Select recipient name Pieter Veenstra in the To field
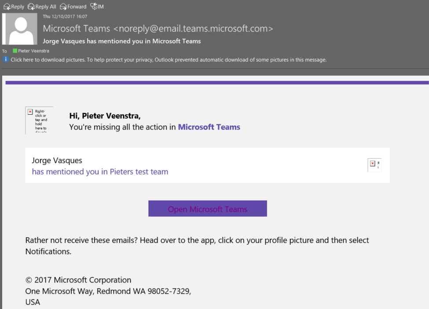The height and width of the screenshot is (309, 429). 33,51
